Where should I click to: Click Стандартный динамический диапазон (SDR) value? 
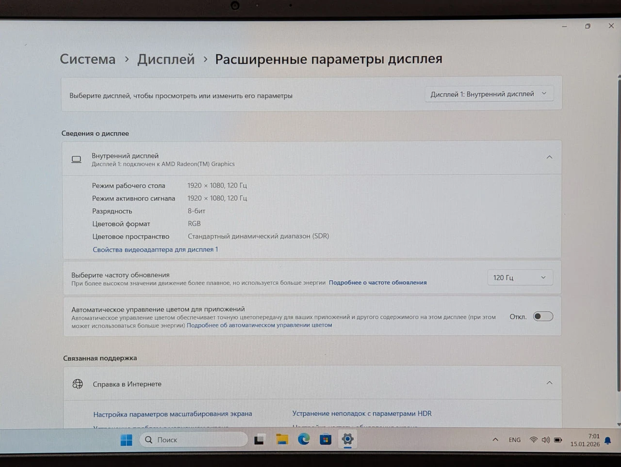[x=259, y=236]
